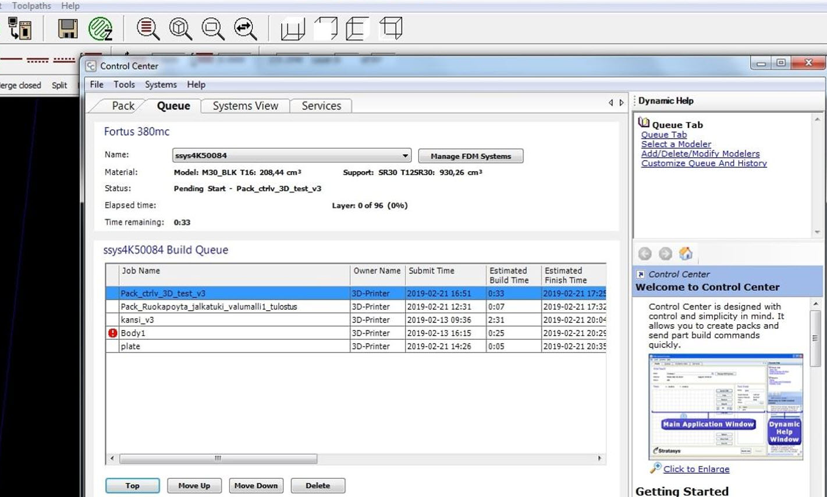Click the queue scrollbar right arrow
Screen dimensions: 827x497
coord(599,459)
